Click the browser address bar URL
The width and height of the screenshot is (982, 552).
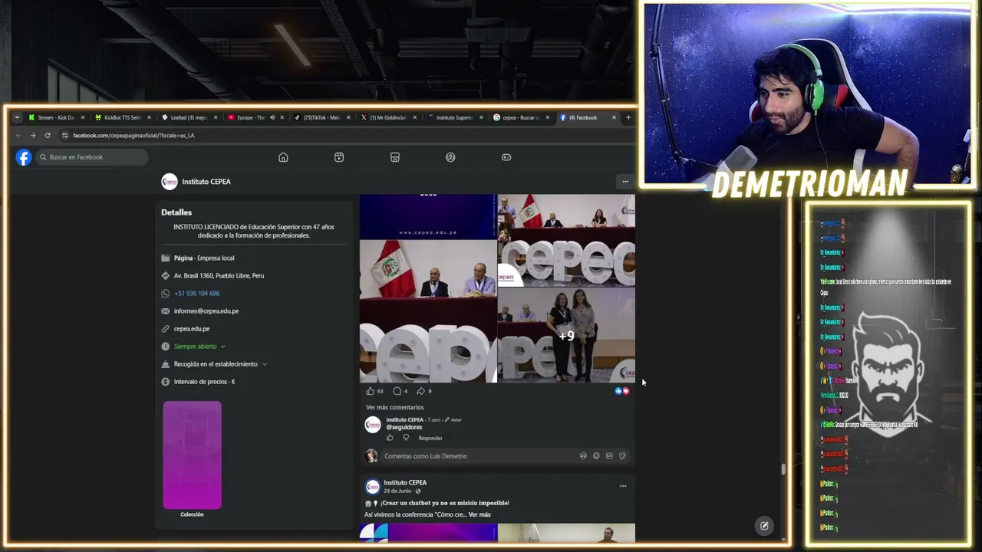133,136
